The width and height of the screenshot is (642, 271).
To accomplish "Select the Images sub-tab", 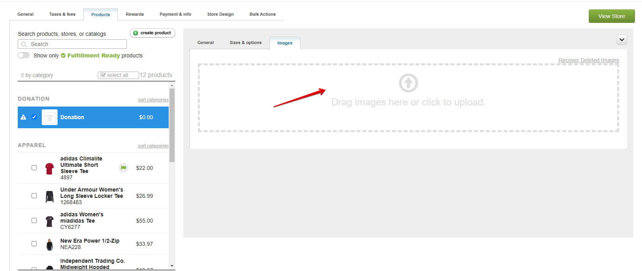I will coord(285,43).
